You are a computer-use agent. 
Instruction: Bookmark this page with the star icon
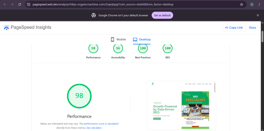[242, 4]
